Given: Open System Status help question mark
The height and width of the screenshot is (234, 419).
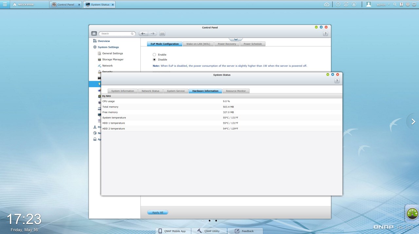Looking at the screenshot, I should point(337,81).
